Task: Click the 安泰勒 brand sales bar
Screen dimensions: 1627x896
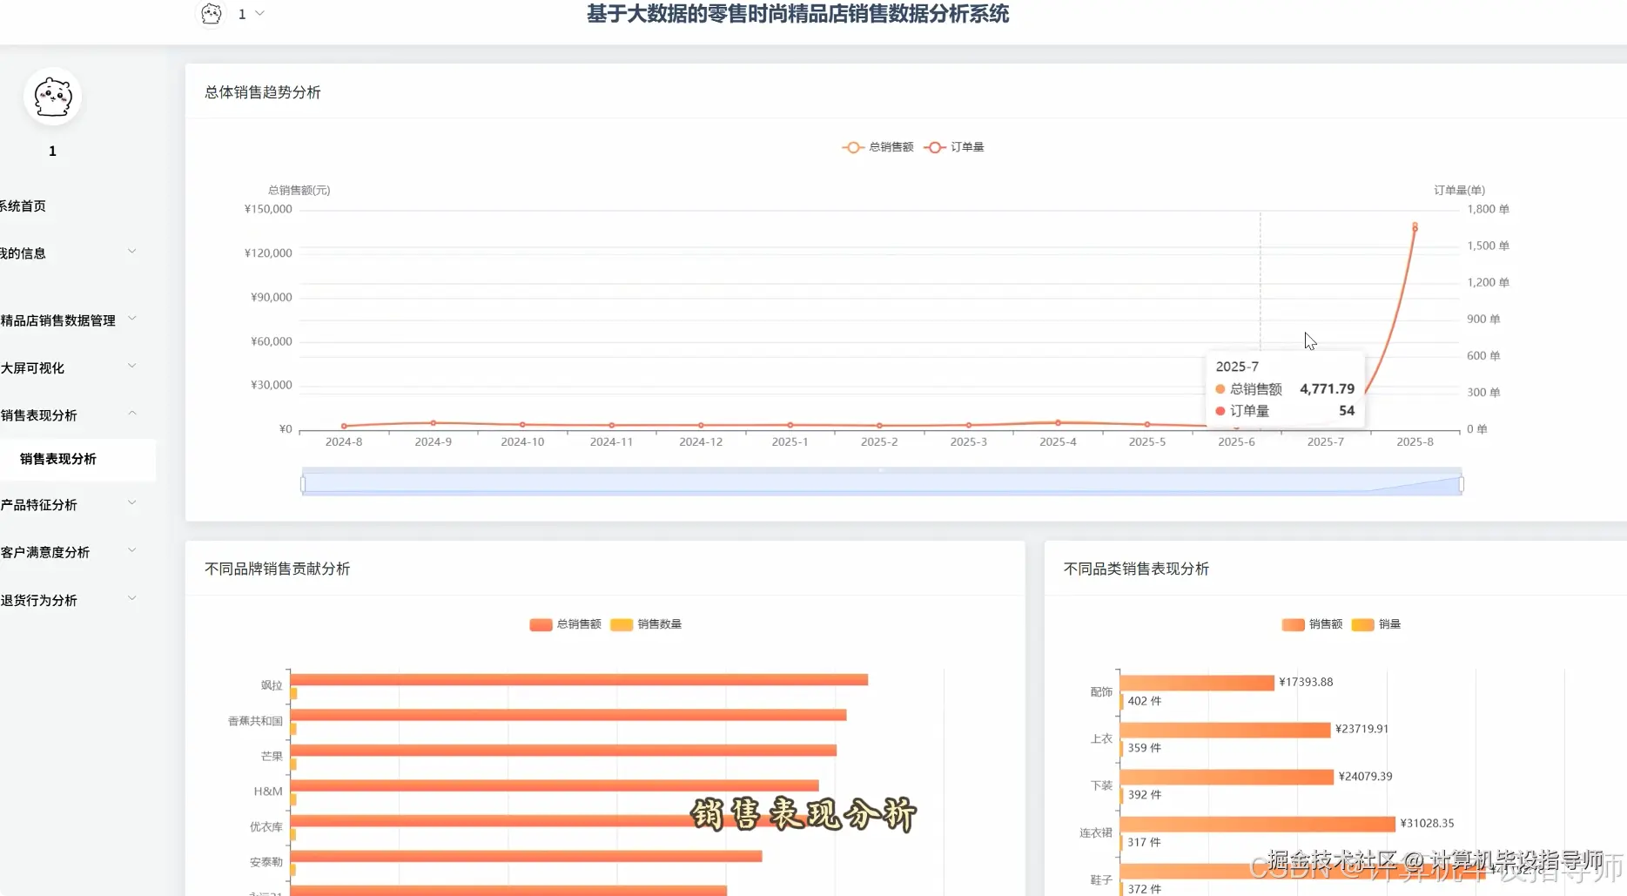Action: pos(526,856)
